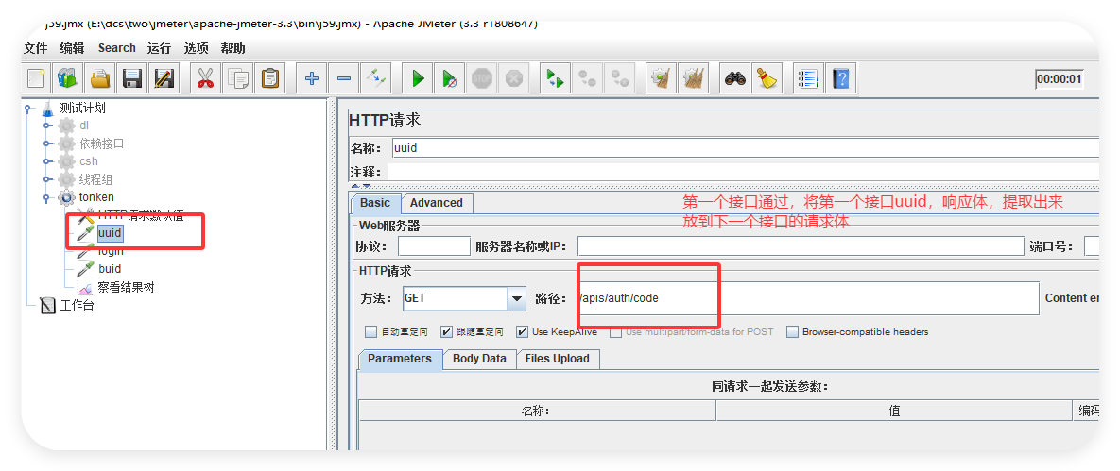This screenshot has height=471, width=1120.
Task: Click the 协议 input field
Action: (434, 246)
